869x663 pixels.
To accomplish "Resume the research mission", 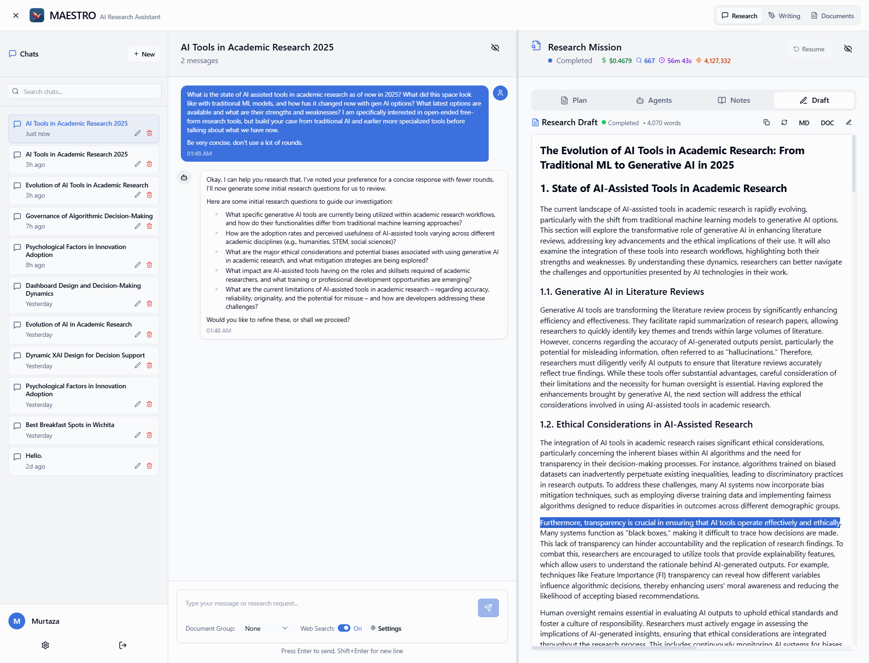I will 809,49.
